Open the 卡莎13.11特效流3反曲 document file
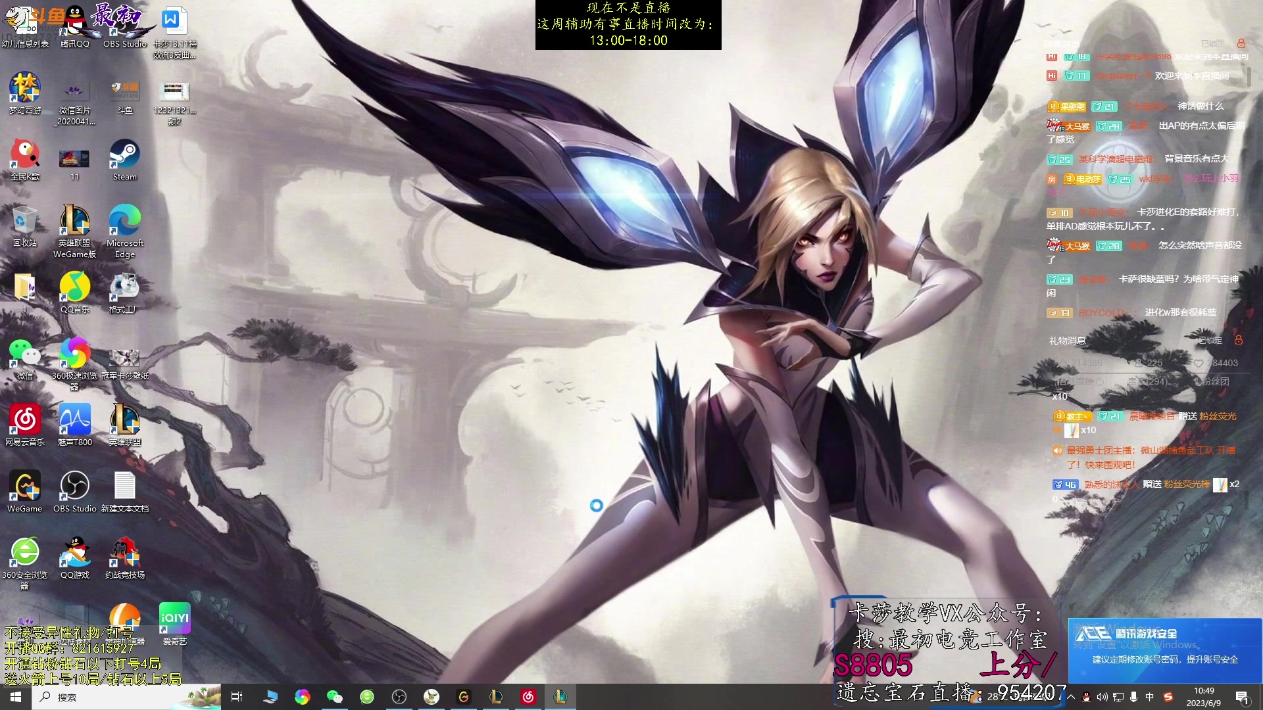This screenshot has height=710, width=1263. pos(175,32)
